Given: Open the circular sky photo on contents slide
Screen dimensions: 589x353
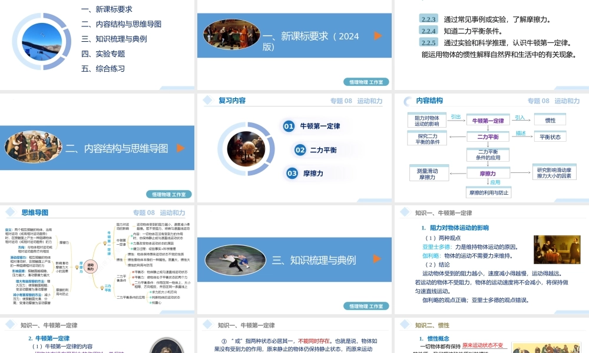Looking at the screenshot, I should 42,42.
